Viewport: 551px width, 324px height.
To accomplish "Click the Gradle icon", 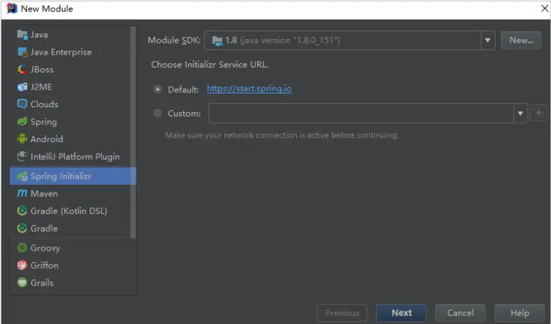I will (x=22, y=228).
